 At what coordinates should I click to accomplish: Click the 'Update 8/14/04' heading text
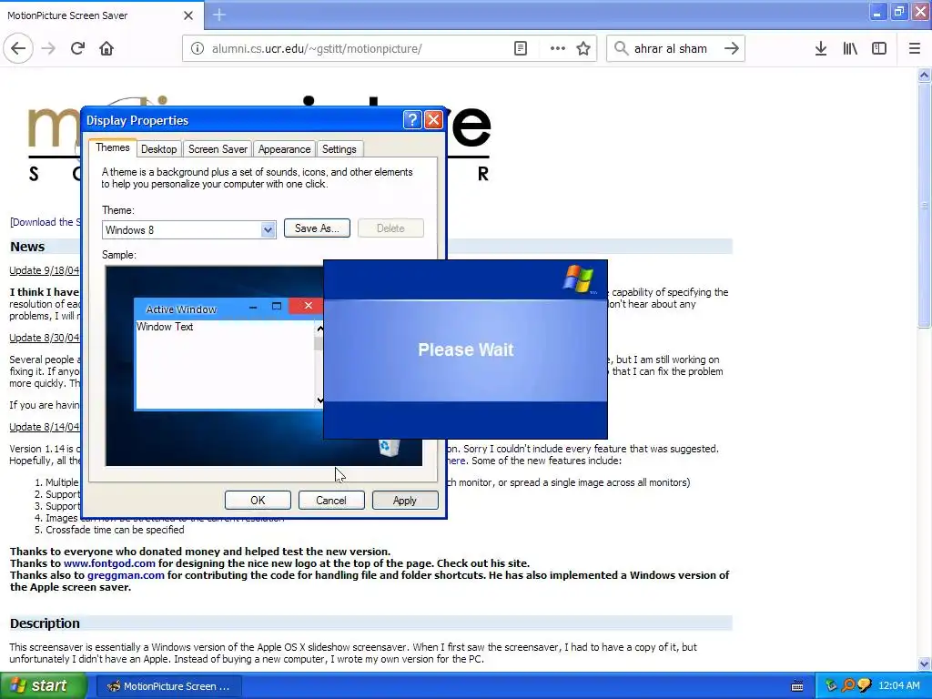point(45,427)
